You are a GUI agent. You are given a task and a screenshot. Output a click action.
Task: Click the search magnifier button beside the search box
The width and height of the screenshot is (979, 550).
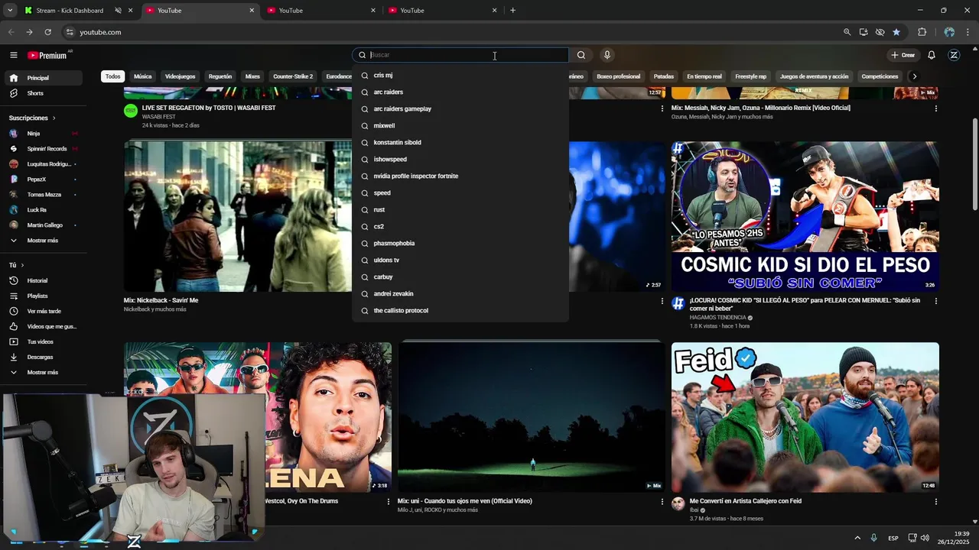pyautogui.click(x=581, y=55)
